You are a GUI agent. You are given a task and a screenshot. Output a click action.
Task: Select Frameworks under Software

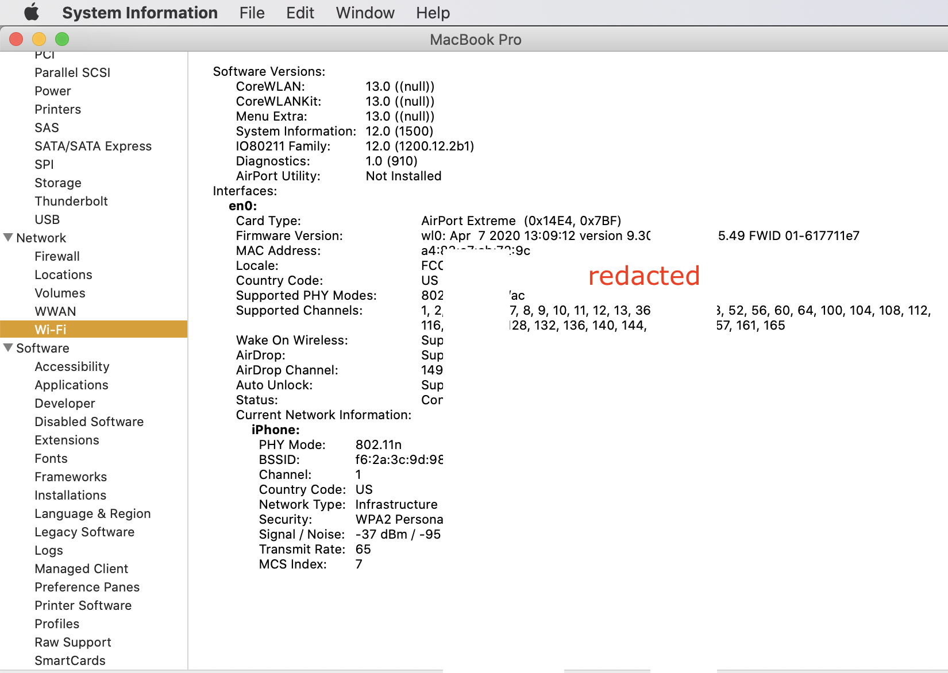point(71,477)
